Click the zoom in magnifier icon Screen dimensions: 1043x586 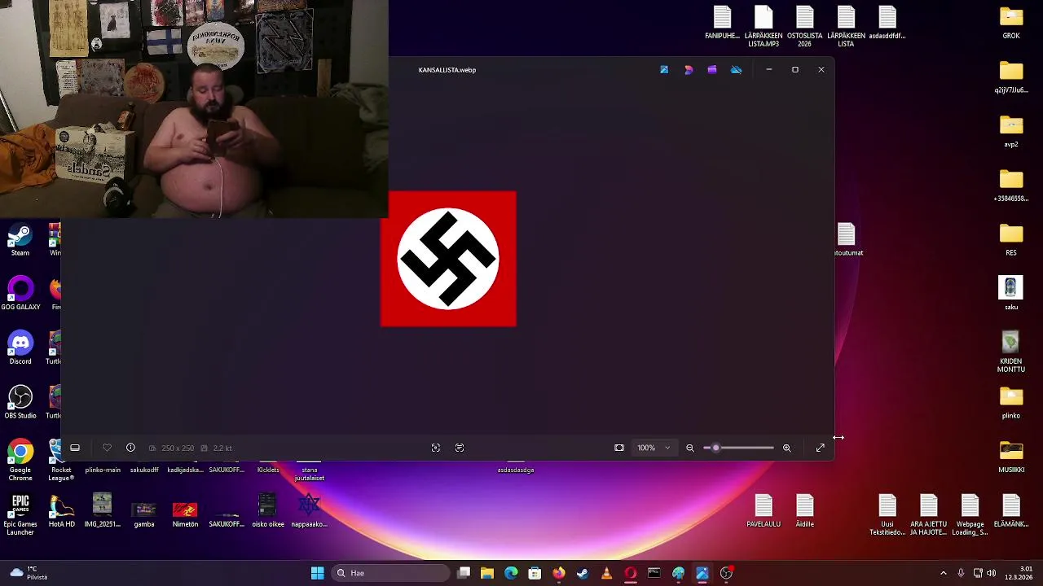click(787, 448)
